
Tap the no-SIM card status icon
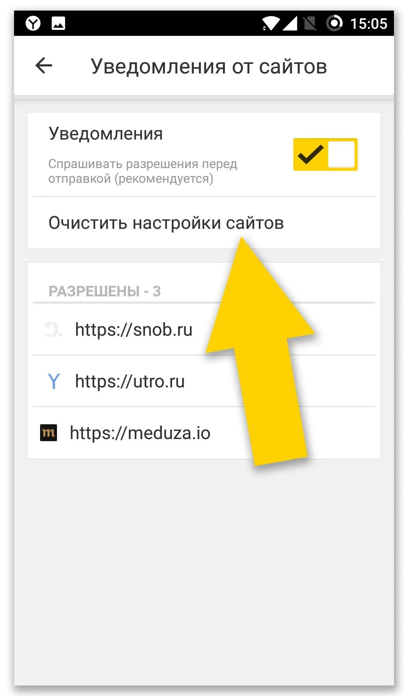[x=310, y=24]
